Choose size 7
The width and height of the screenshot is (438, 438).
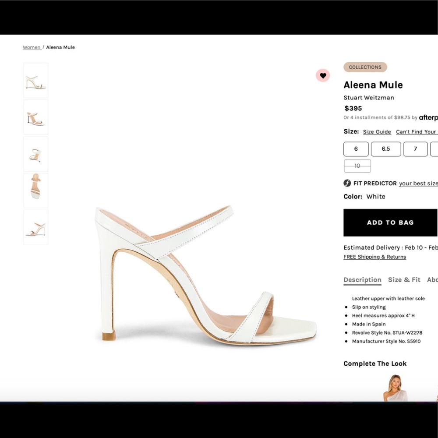pos(415,149)
